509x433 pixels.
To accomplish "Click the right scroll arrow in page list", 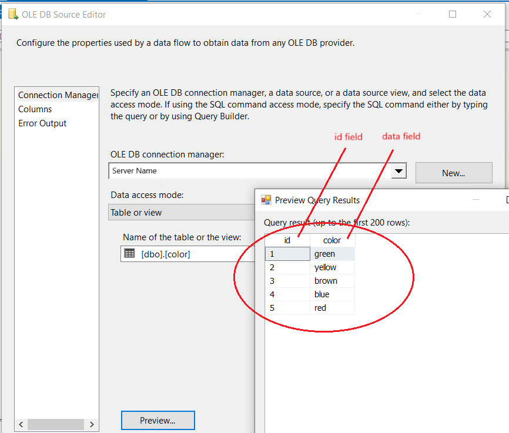I will coord(92,424).
